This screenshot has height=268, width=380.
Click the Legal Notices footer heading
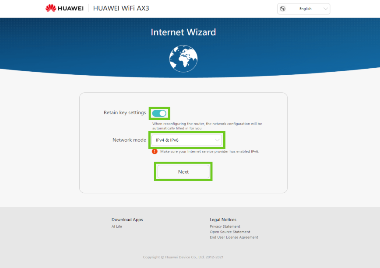click(x=223, y=219)
